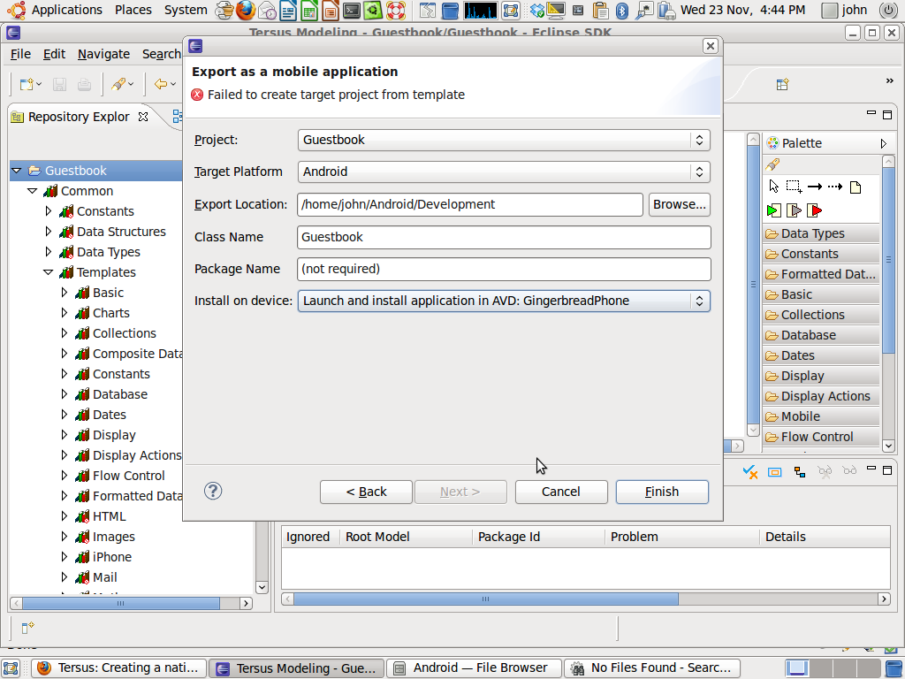Collapse the Common folder in tree
The image size is (905, 679).
pos(33,191)
